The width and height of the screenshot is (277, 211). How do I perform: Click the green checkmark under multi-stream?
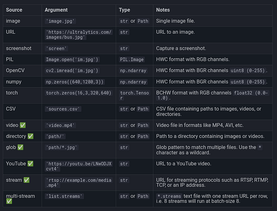point(9,202)
